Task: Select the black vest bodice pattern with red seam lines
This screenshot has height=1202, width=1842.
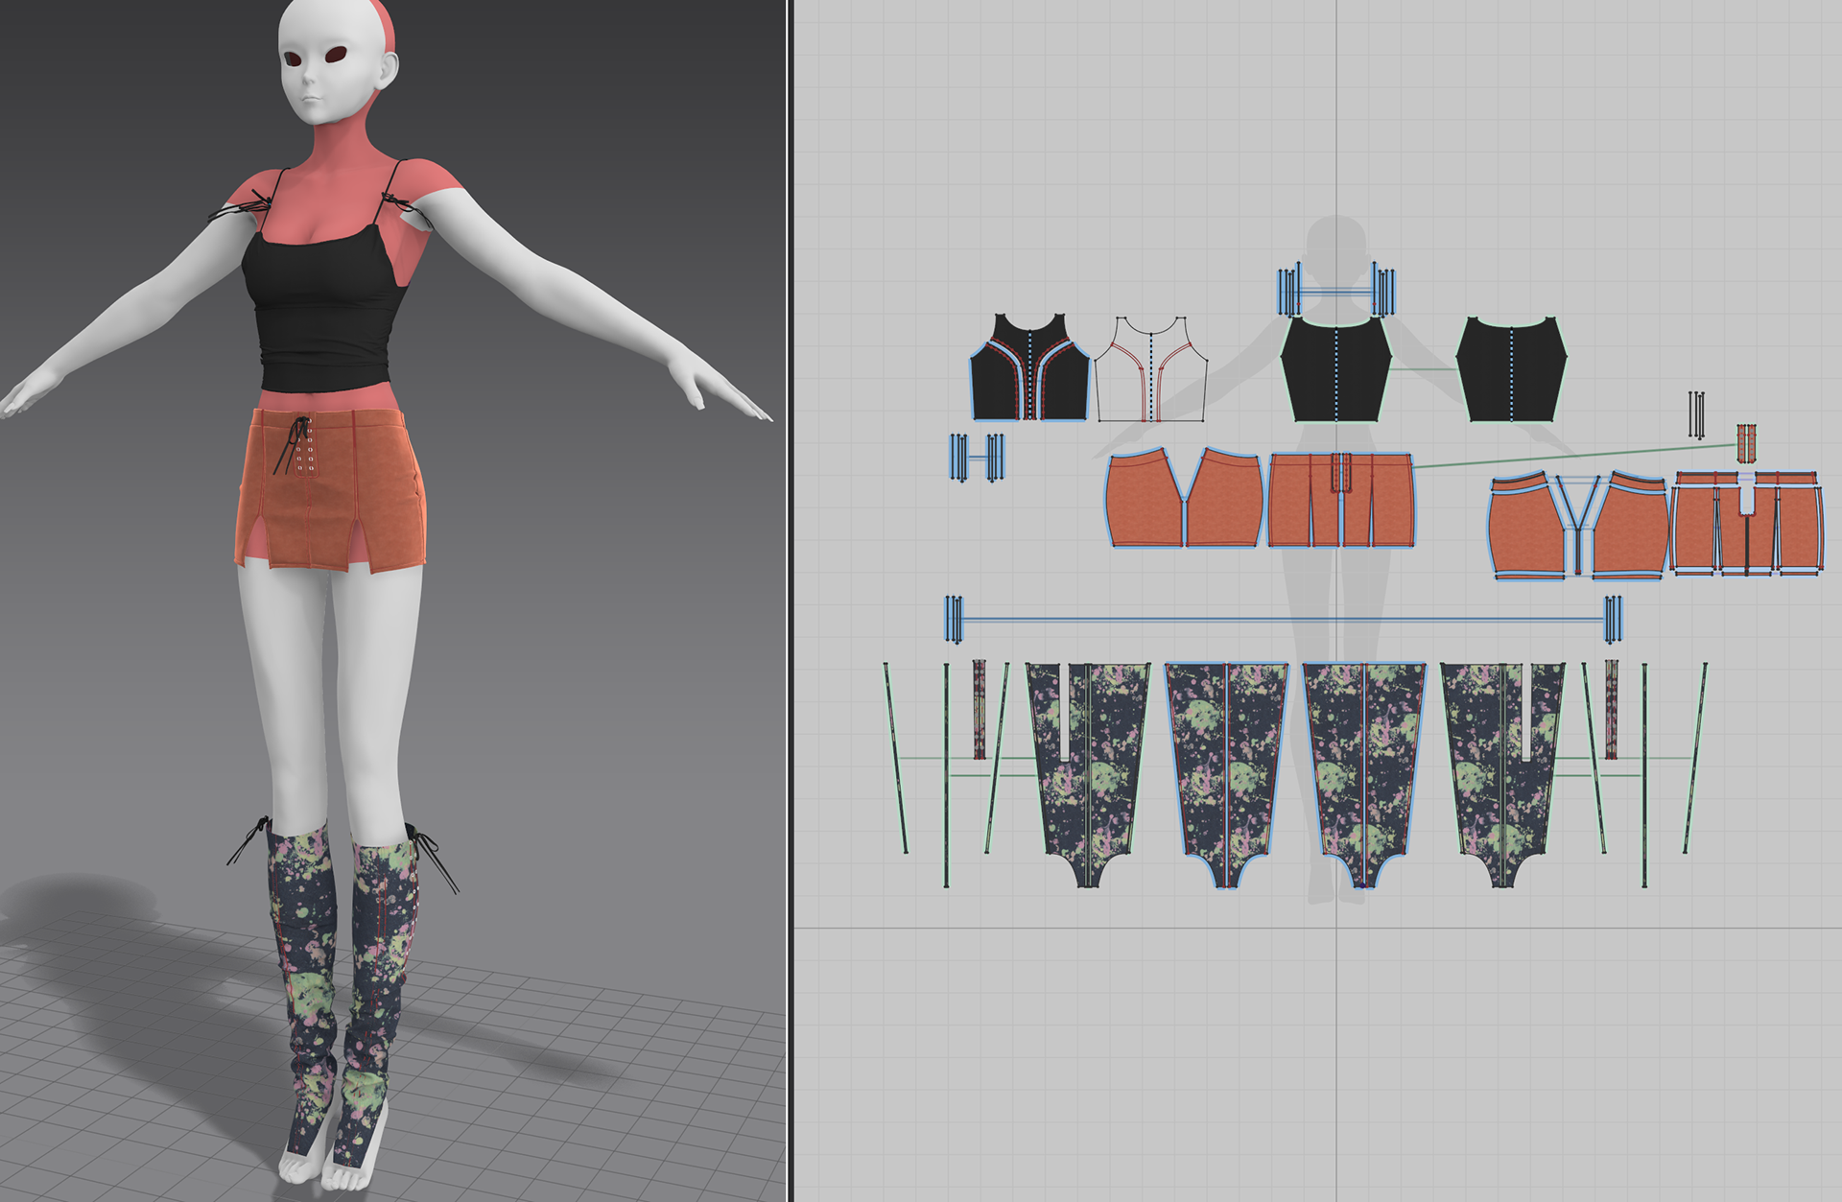Action: [x=1029, y=367]
